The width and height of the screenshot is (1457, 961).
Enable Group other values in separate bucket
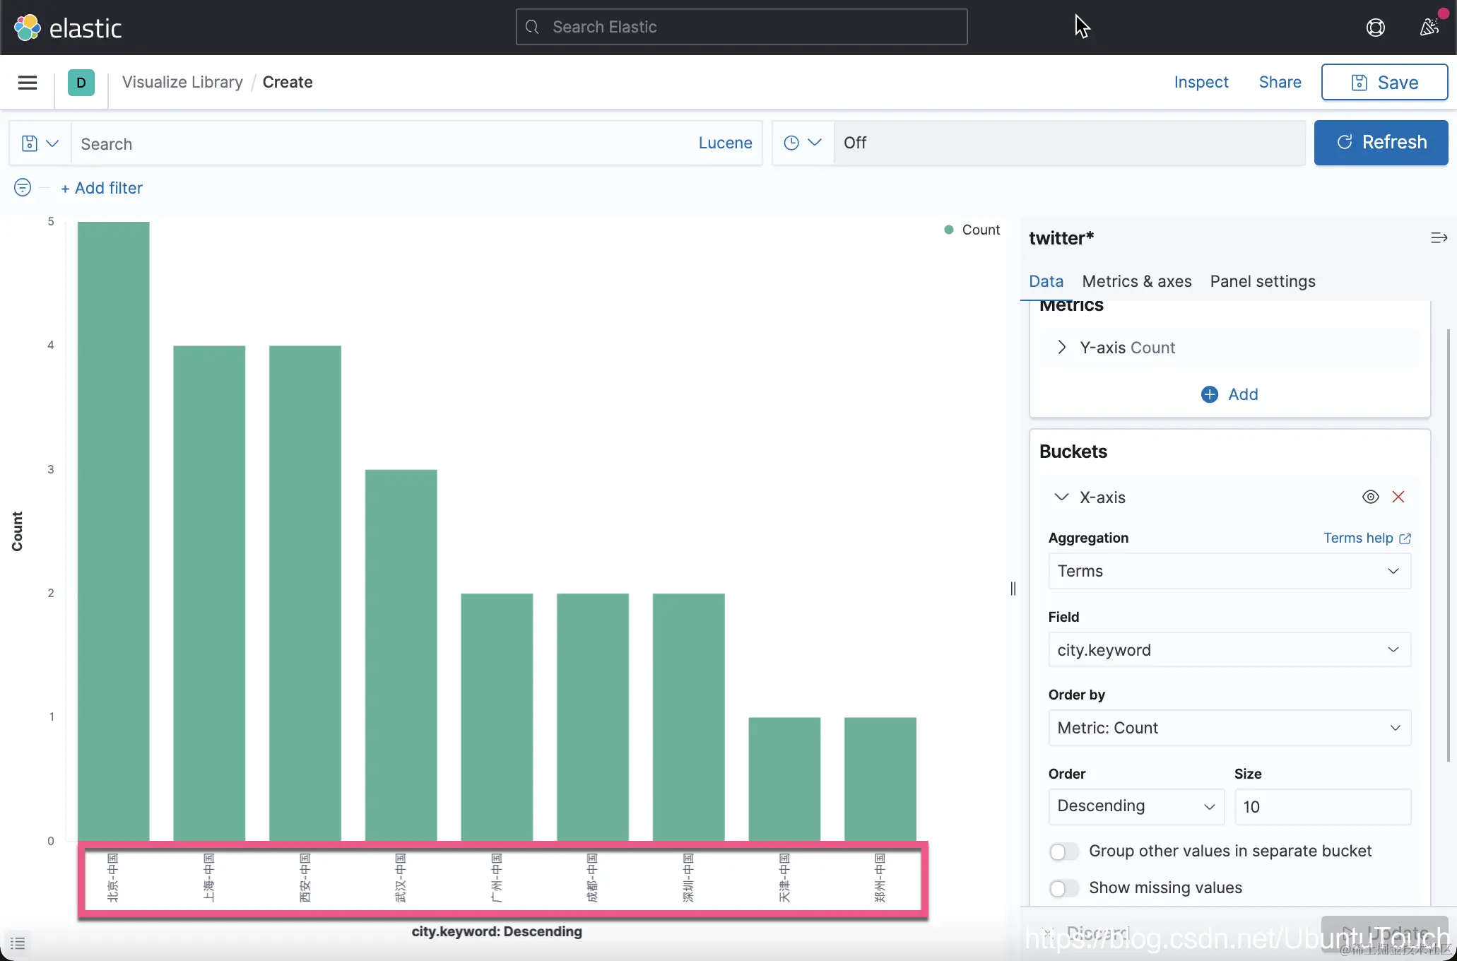click(x=1063, y=851)
